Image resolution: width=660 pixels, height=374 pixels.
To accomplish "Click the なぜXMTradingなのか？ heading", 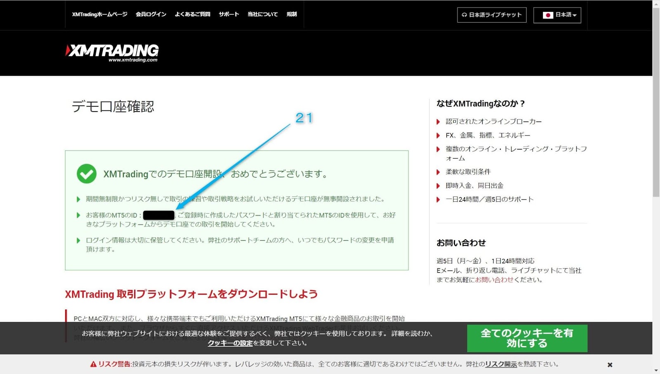I will [x=481, y=103].
